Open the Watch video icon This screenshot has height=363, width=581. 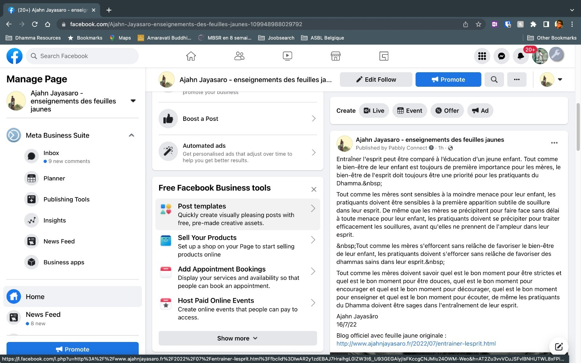click(x=287, y=56)
